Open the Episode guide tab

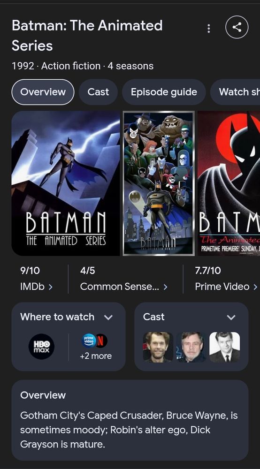coord(164,92)
